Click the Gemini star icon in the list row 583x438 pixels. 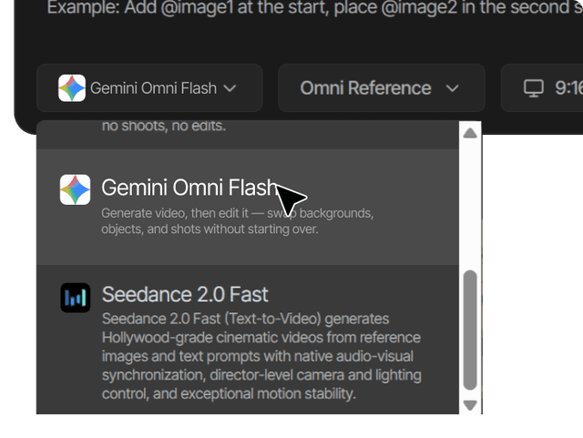point(75,189)
